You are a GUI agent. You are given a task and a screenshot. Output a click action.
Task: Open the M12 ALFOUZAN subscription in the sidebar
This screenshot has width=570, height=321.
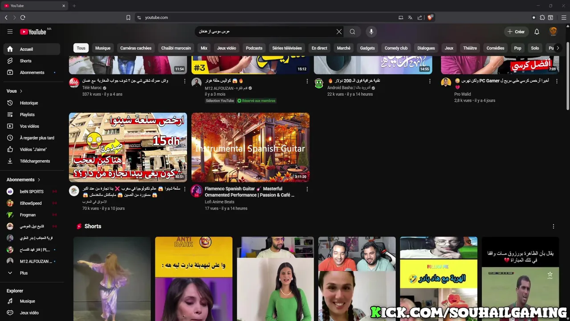pyautogui.click(x=31, y=261)
